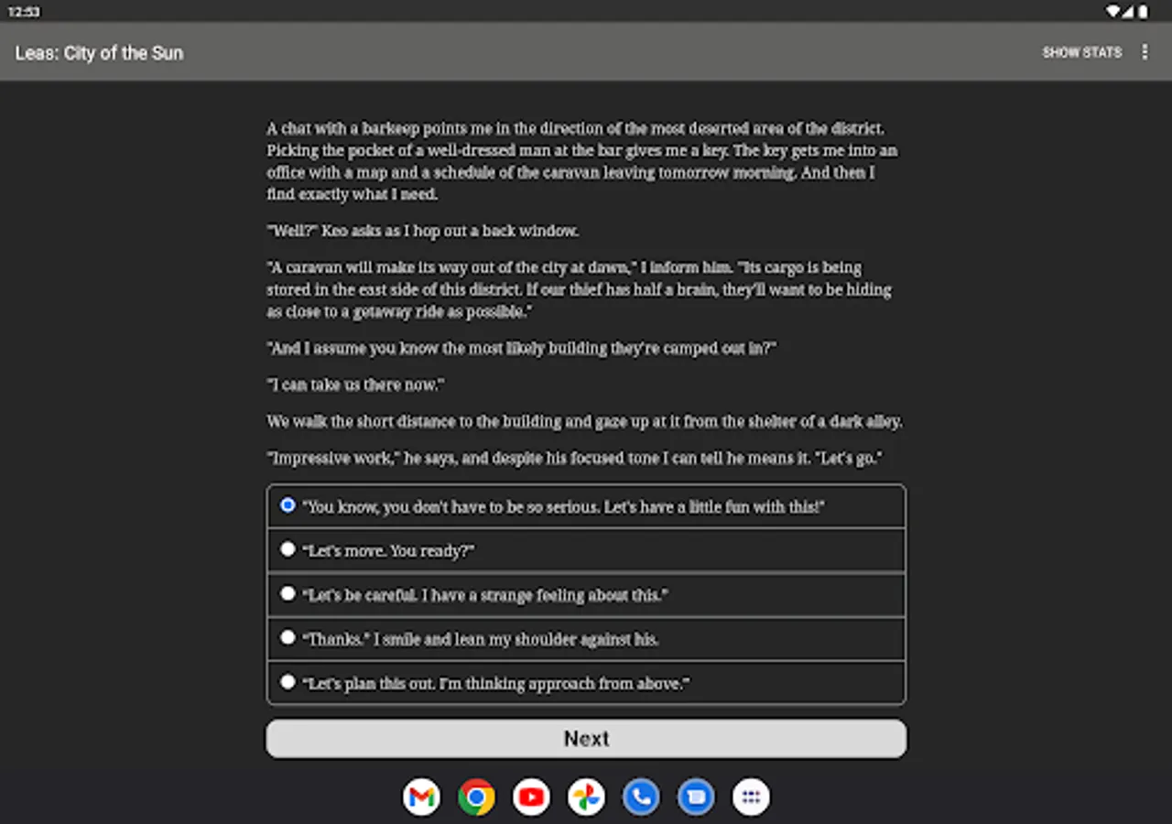Choose "Let's be careful" radio option

pos(288,593)
